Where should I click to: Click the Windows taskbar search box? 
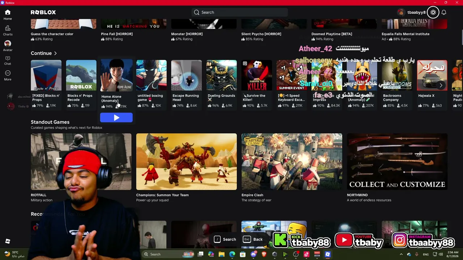[x=168, y=254]
